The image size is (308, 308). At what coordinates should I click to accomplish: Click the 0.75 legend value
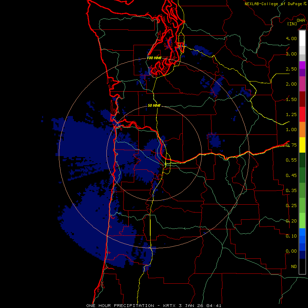click(x=291, y=145)
